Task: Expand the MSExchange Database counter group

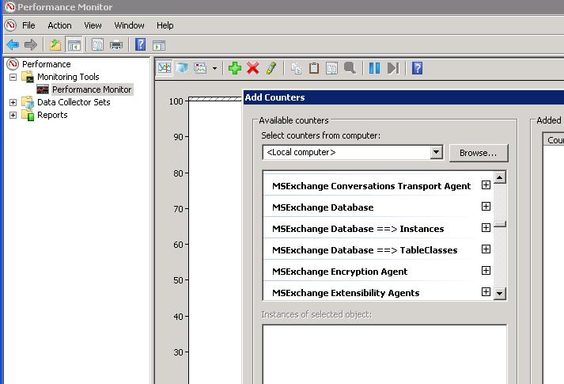Action: [486, 206]
